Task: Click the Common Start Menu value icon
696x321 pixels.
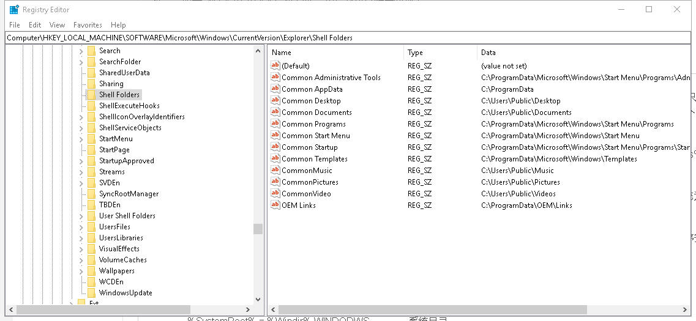Action: click(x=275, y=135)
